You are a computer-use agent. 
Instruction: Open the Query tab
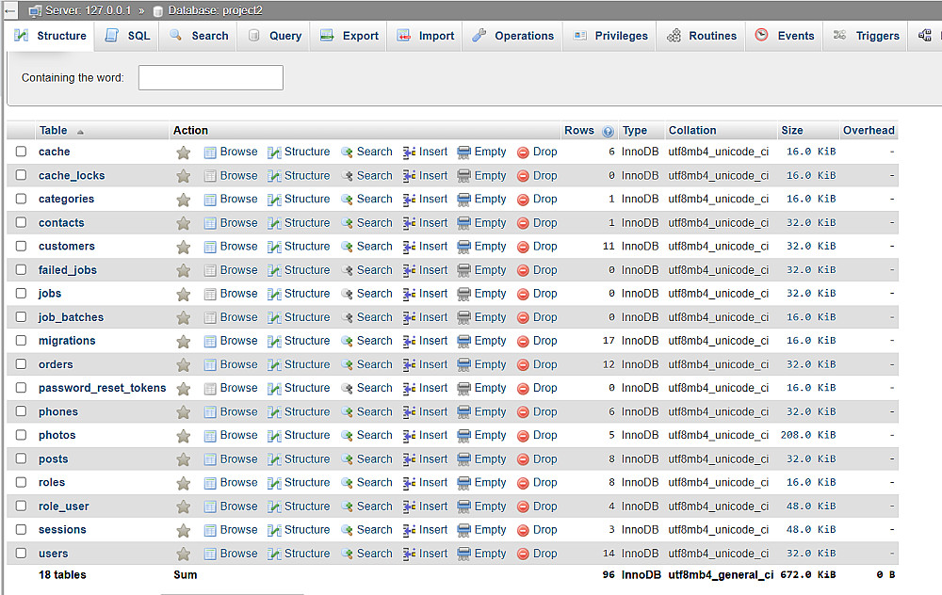tap(274, 36)
